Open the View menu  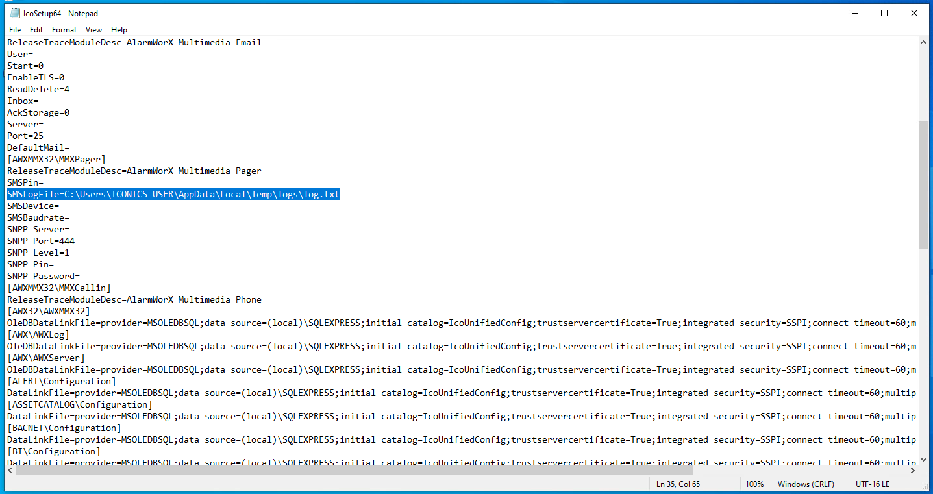coord(93,29)
